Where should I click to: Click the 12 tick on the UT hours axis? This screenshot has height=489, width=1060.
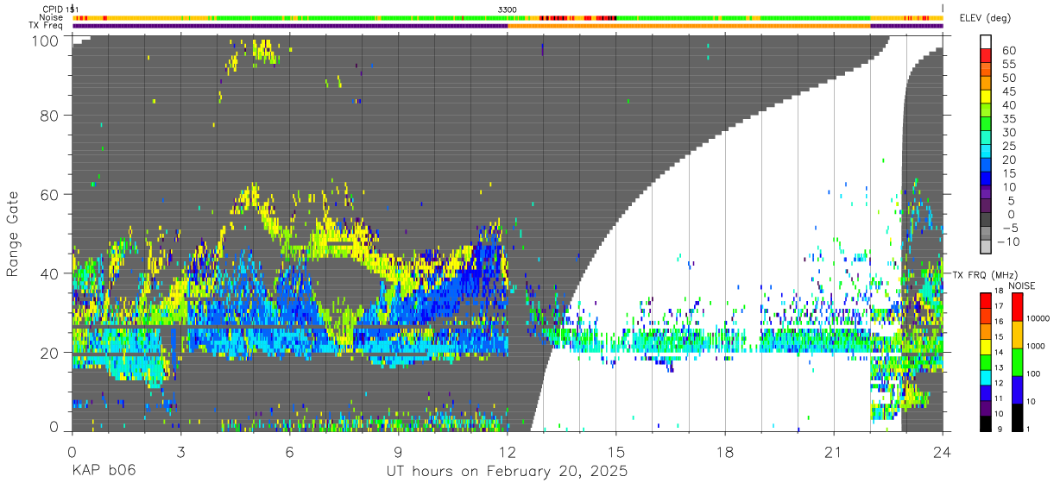click(x=508, y=451)
